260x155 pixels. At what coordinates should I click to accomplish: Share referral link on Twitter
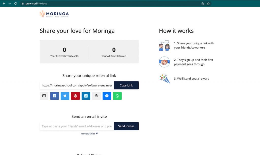[65, 96]
